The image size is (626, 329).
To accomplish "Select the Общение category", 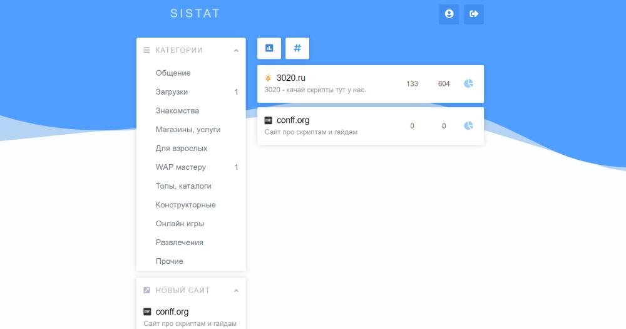I will pos(173,73).
